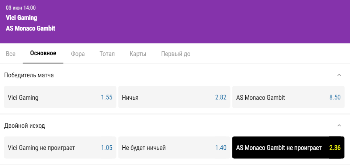Open the Тотал tab
This screenshot has height=165, width=350.
pyautogui.click(x=107, y=54)
